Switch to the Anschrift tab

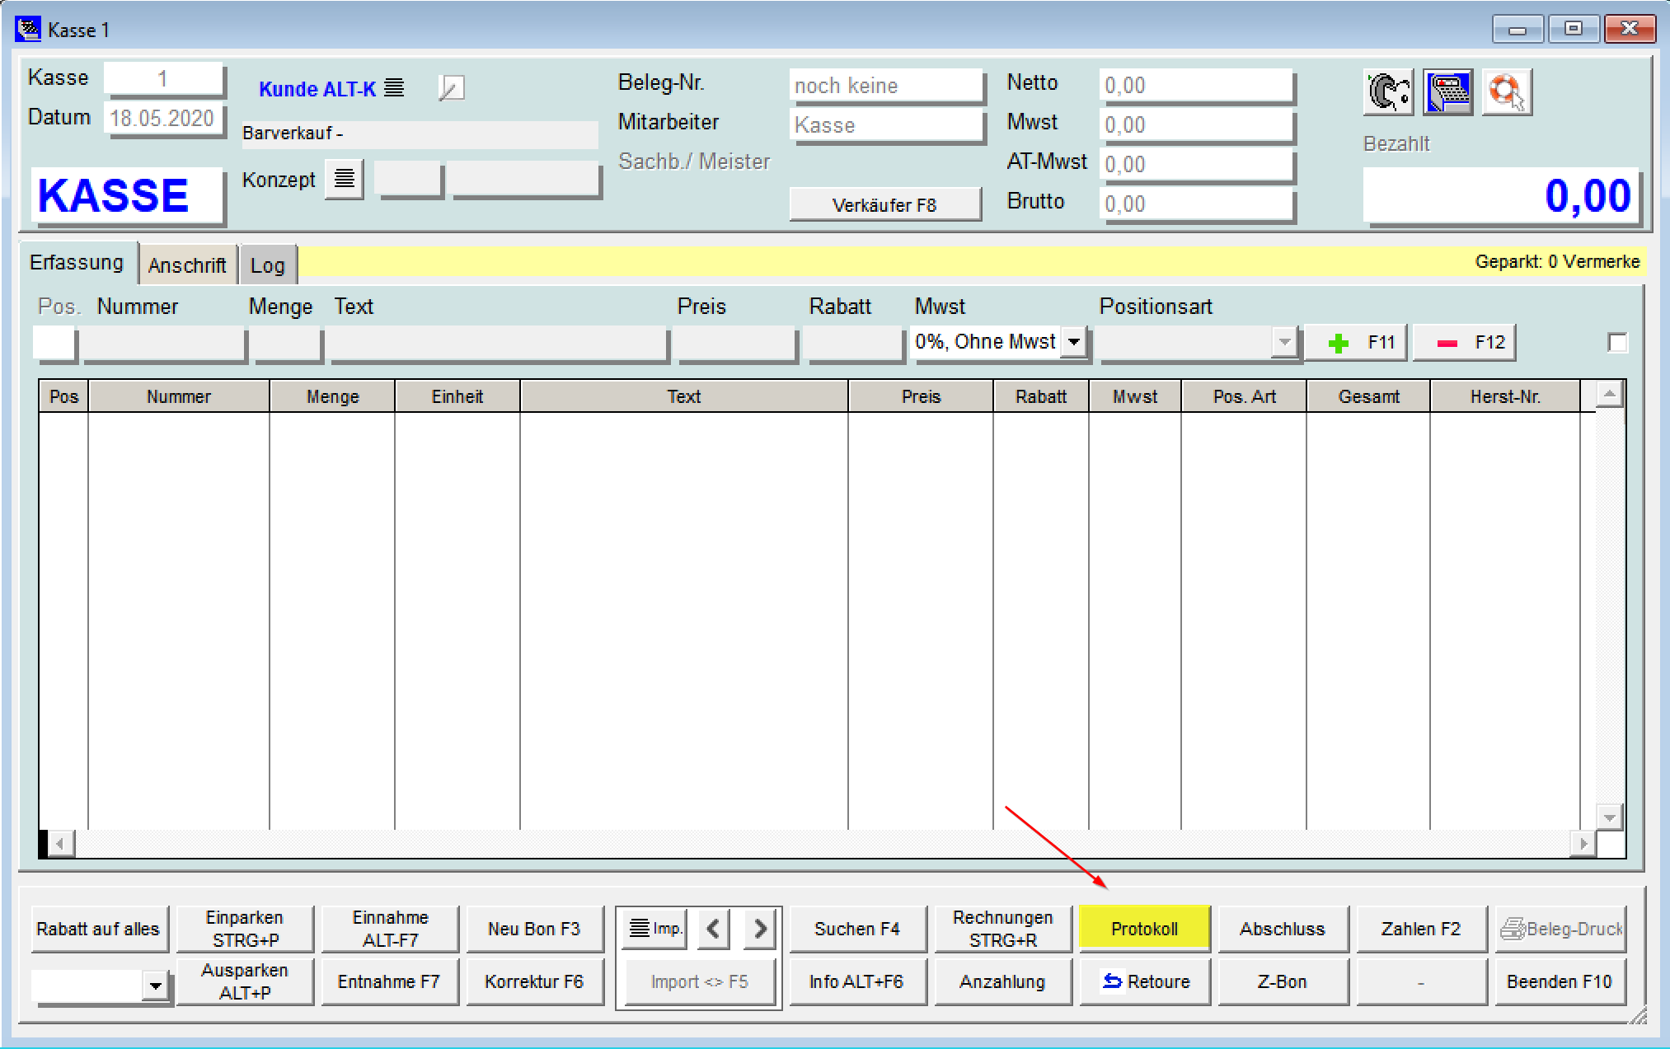click(187, 265)
